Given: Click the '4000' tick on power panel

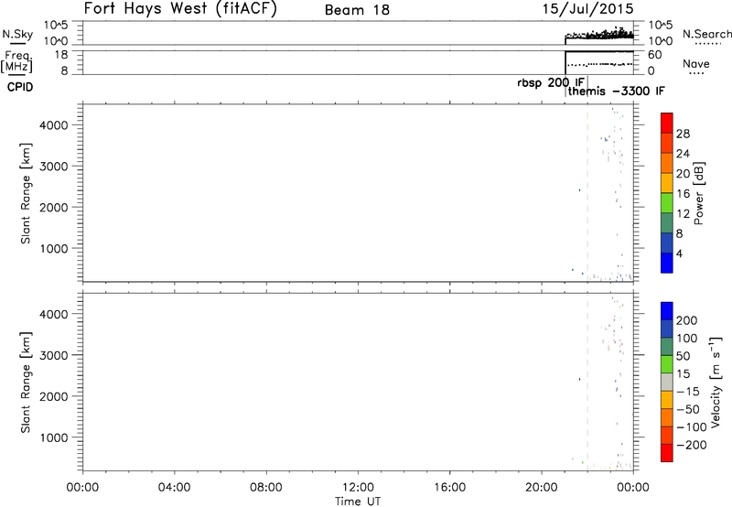Looking at the screenshot, I should [54, 125].
